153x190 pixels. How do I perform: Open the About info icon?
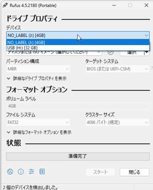pos(21,171)
